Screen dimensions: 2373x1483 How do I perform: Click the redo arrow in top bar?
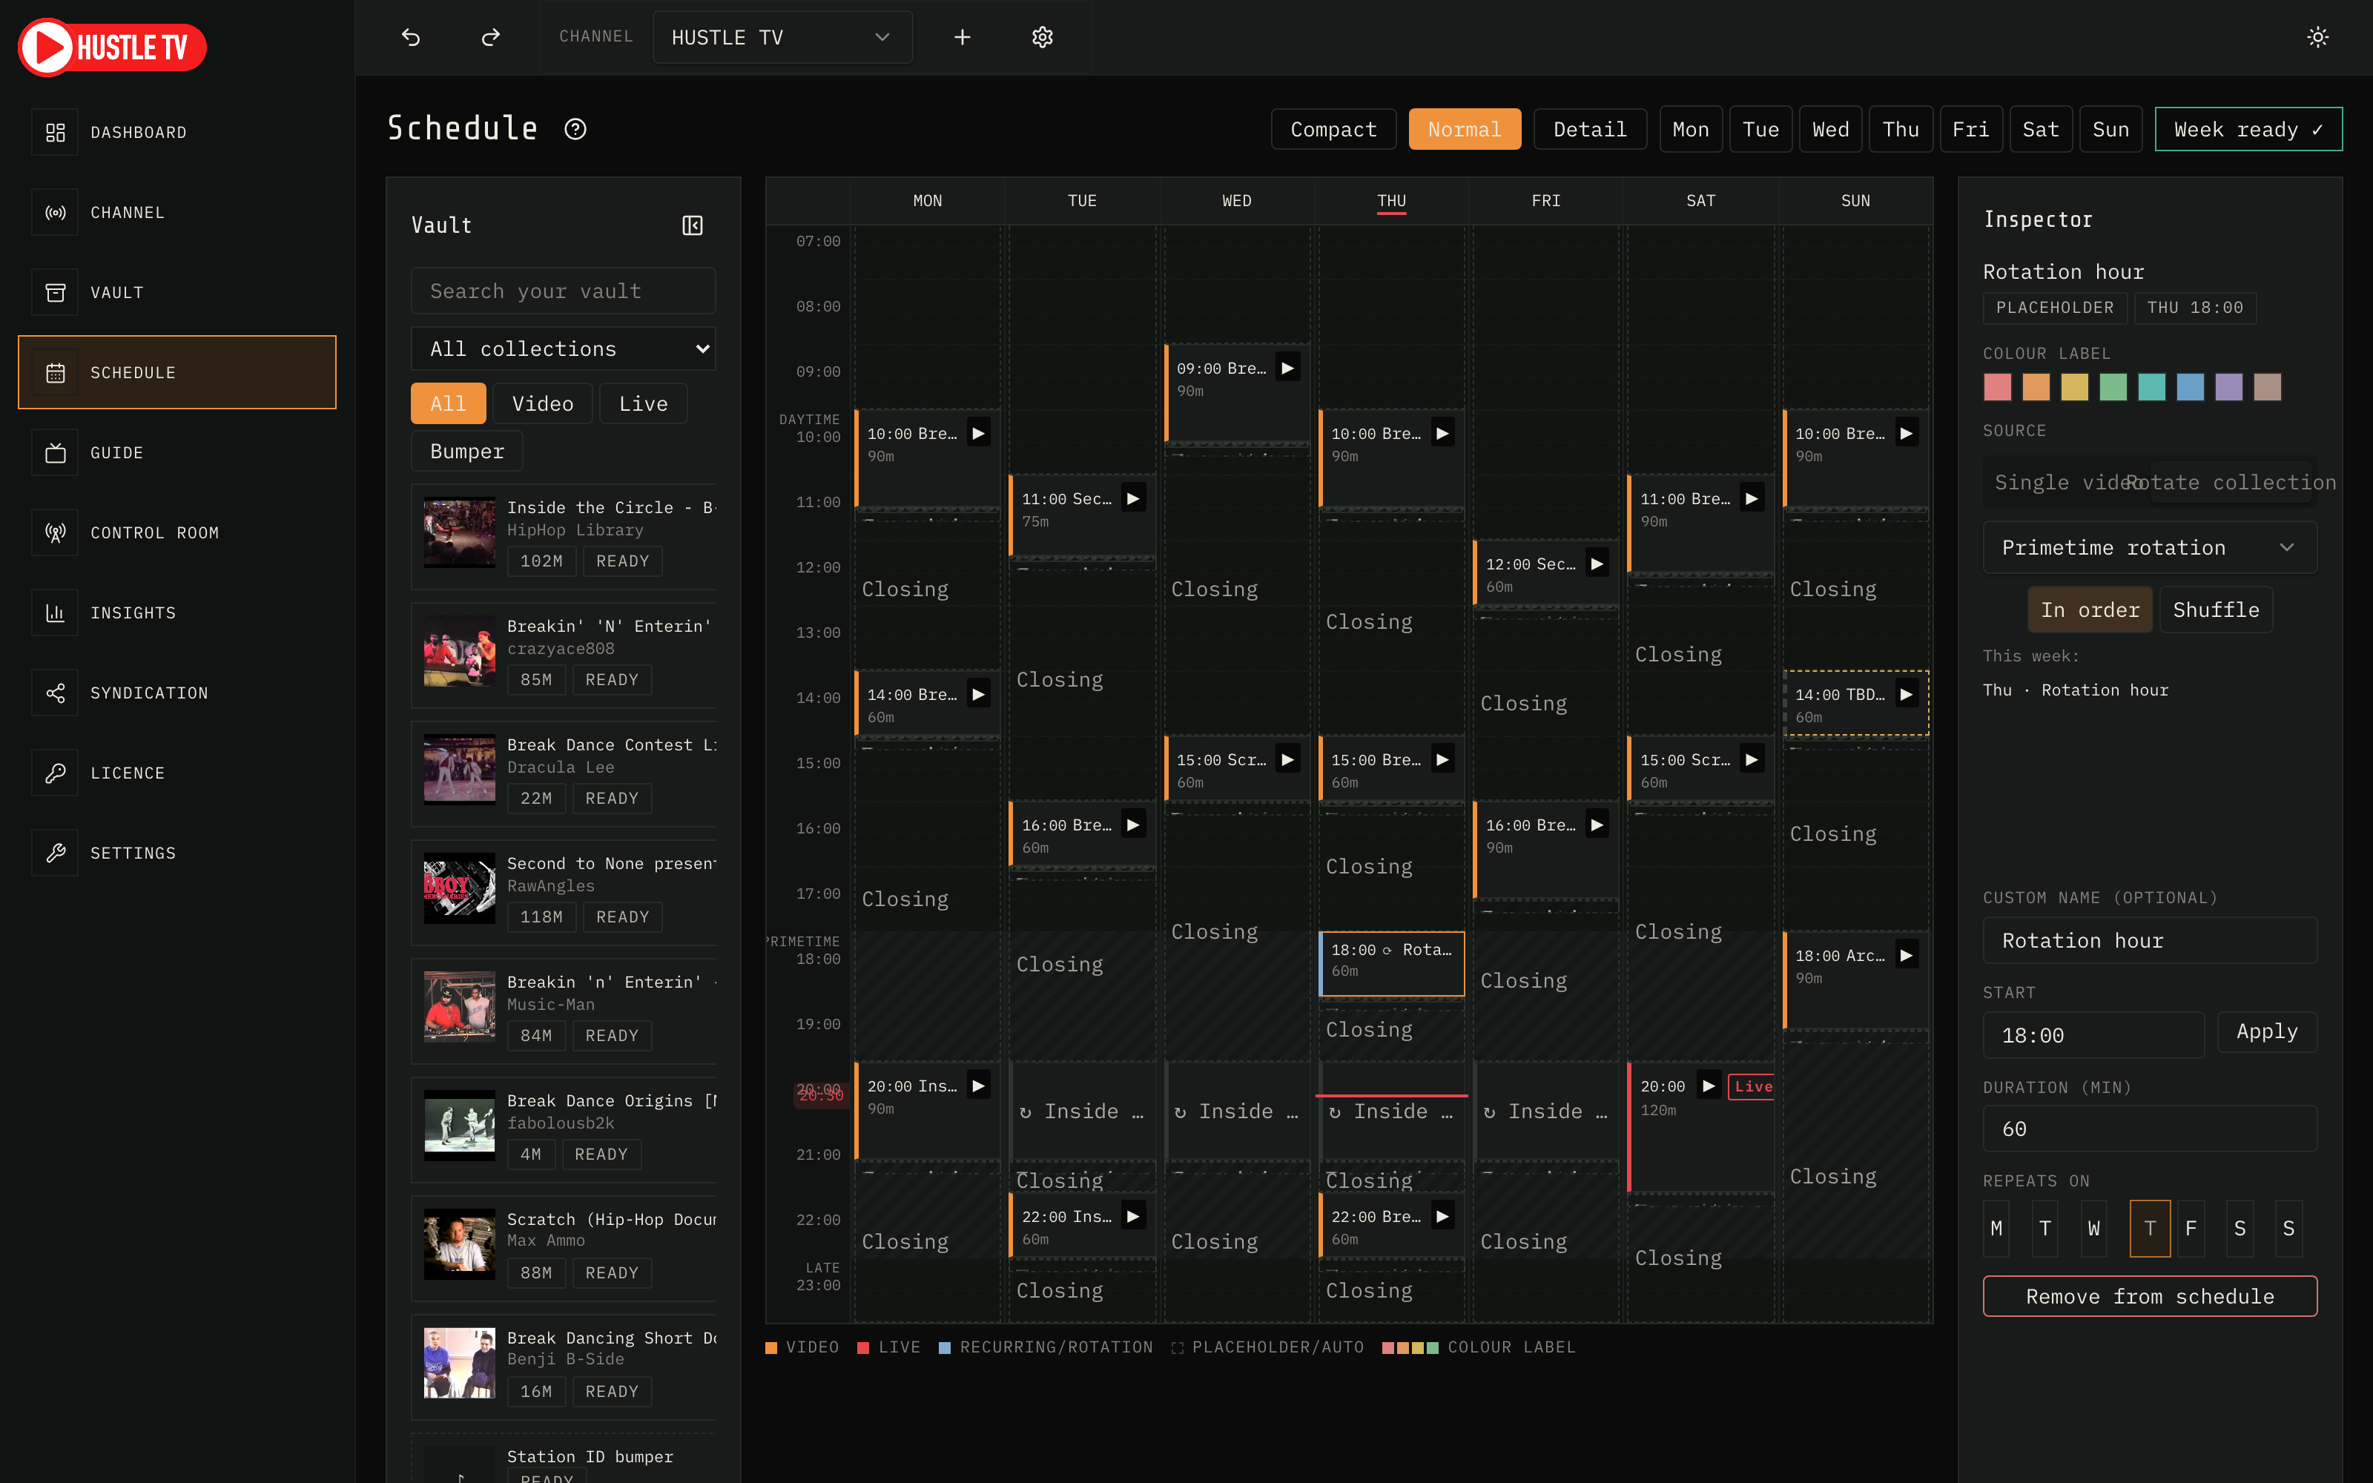490,37
